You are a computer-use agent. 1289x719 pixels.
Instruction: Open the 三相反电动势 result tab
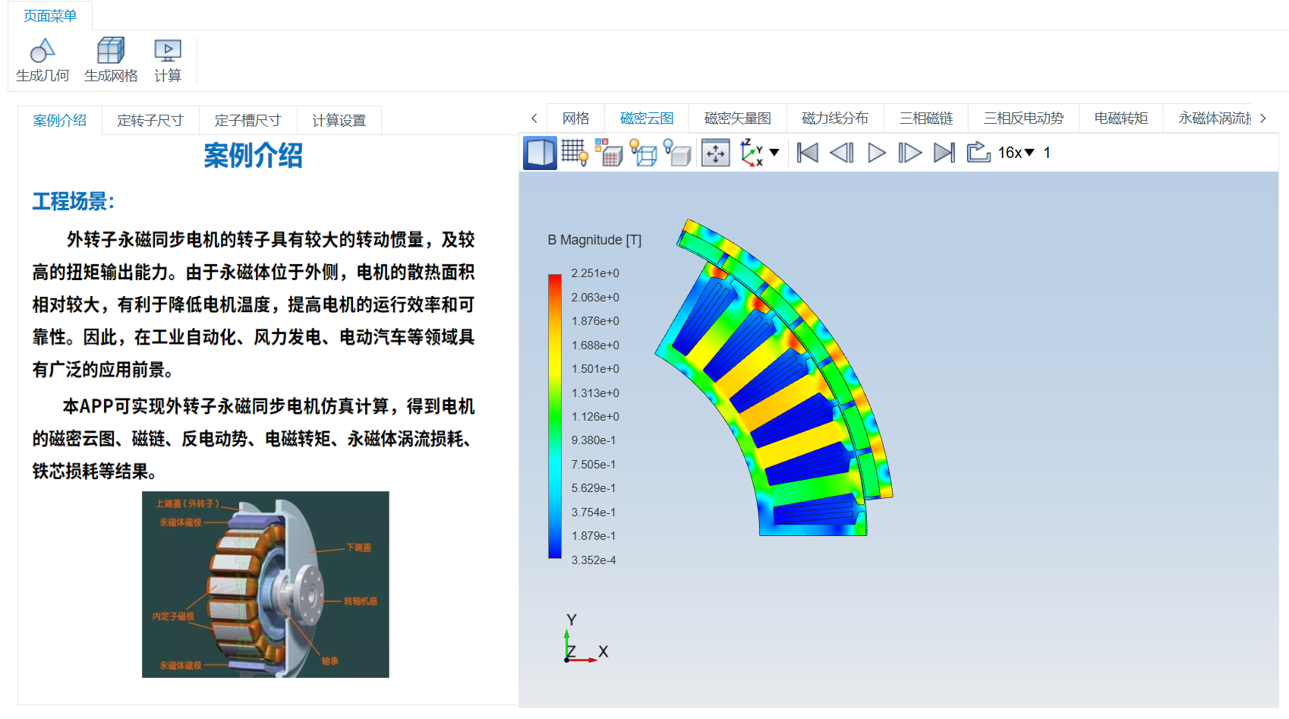tap(1023, 118)
